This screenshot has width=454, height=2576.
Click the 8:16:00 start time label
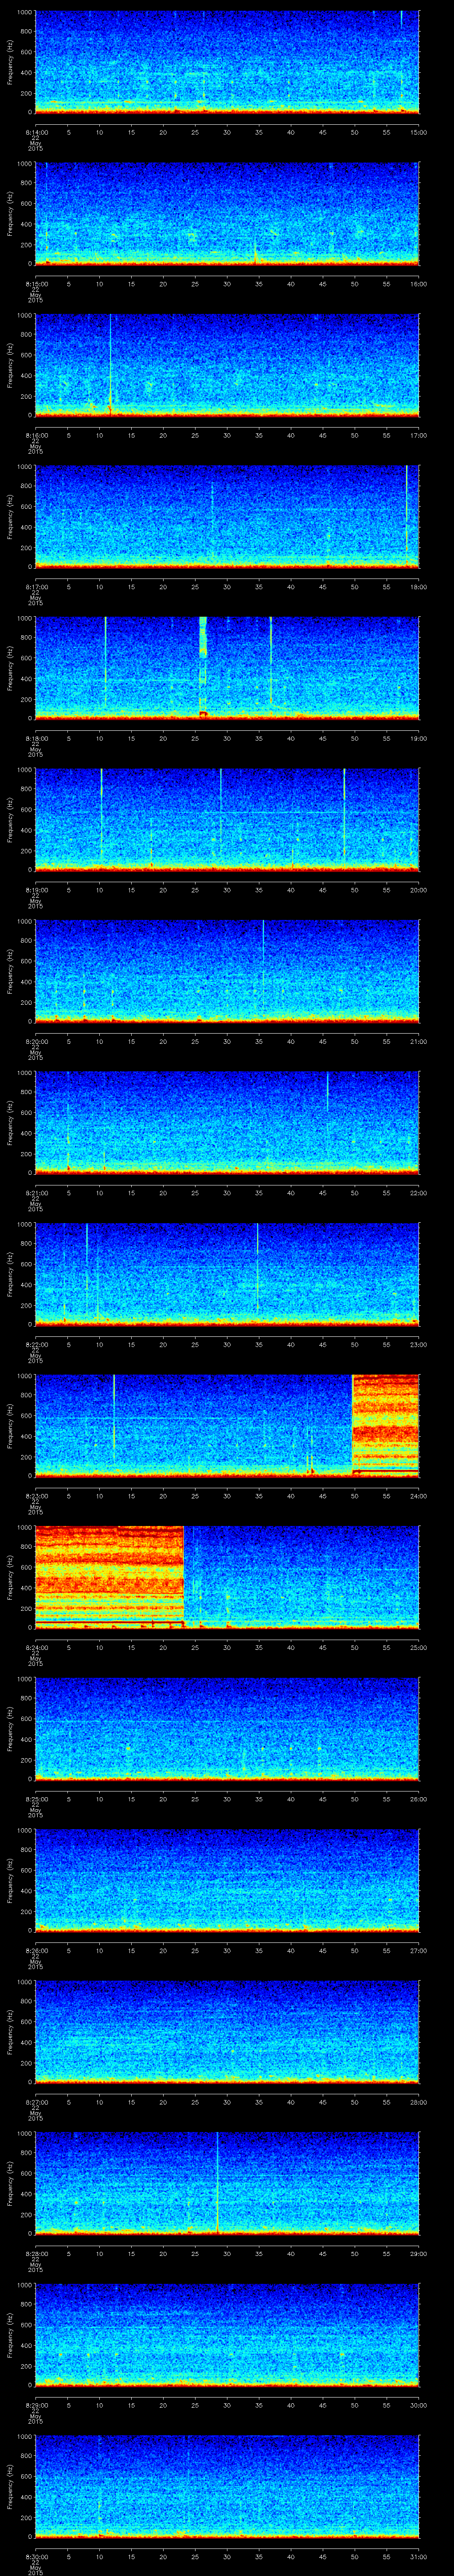click(x=36, y=435)
